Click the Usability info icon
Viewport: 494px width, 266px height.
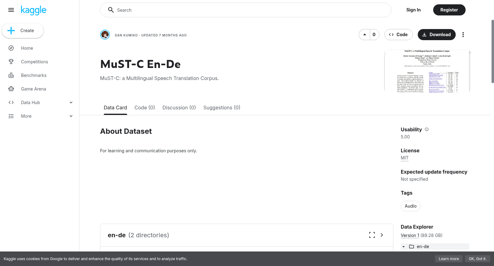(427, 129)
